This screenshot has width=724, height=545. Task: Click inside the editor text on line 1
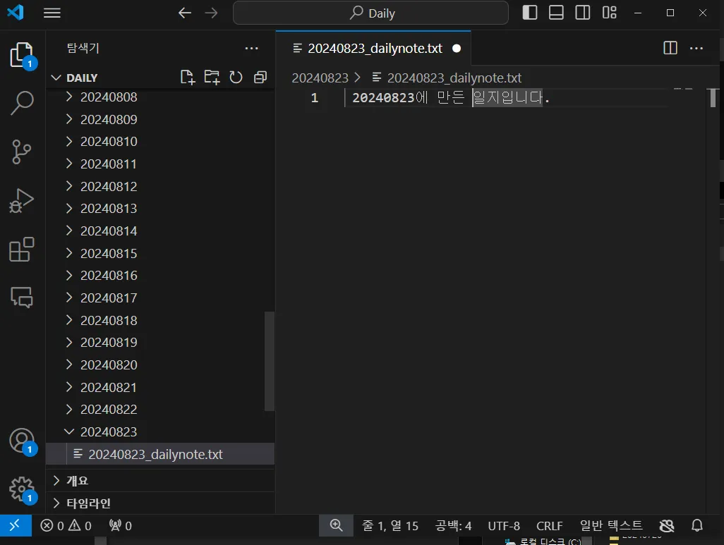tap(451, 98)
